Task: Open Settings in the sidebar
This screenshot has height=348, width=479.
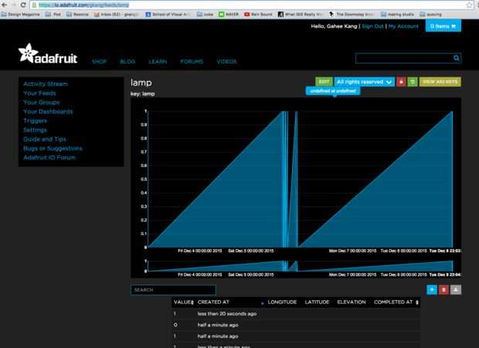Action: 35,130
